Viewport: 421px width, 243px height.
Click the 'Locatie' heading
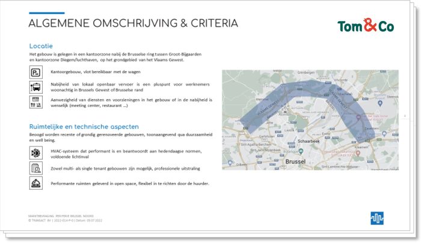[41, 46]
